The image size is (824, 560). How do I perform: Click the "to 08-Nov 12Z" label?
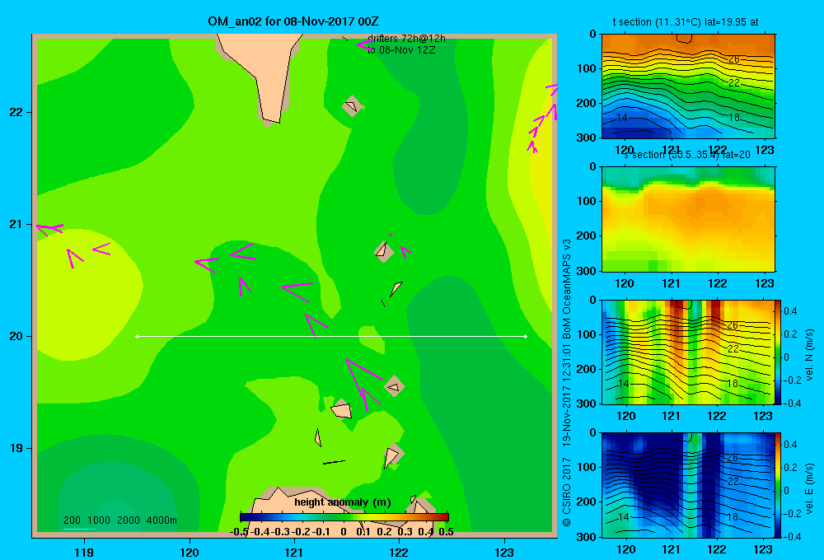pos(401,50)
